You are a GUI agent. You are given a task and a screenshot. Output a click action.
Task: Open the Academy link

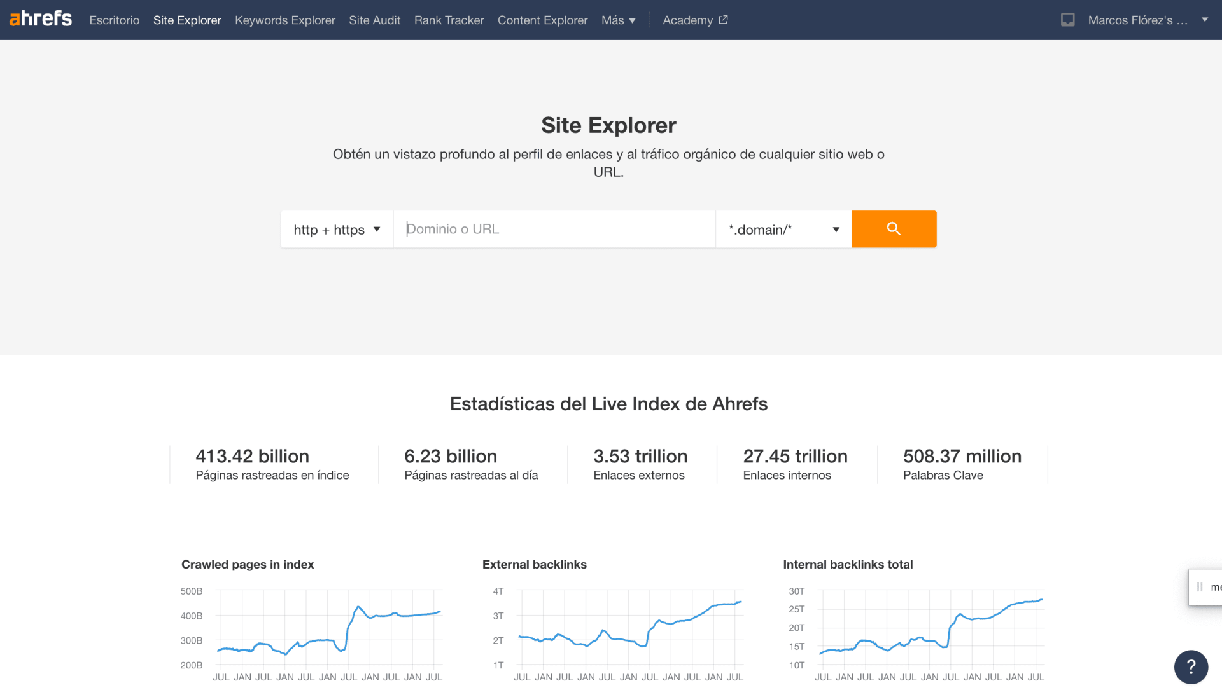pyautogui.click(x=687, y=20)
